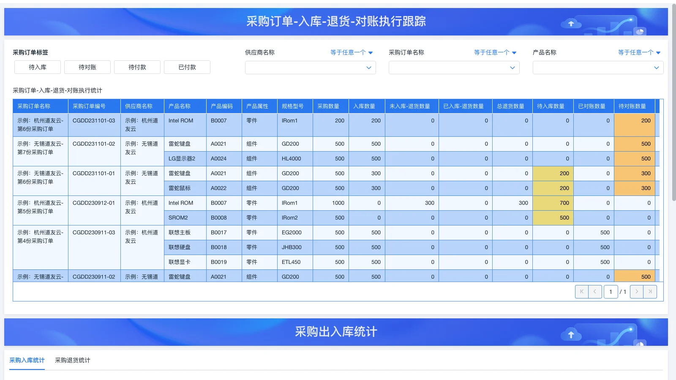
Task: Click 等于任意一个 next to 供应商名称
Action: [x=348, y=52]
